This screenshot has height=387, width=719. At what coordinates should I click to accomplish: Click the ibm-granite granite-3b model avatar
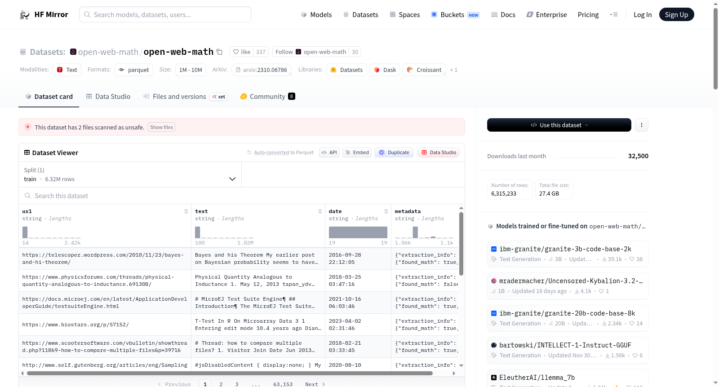point(494,249)
